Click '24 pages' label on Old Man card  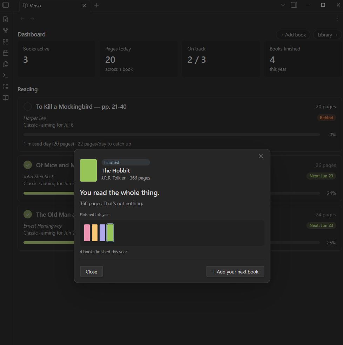pyautogui.click(x=325, y=215)
